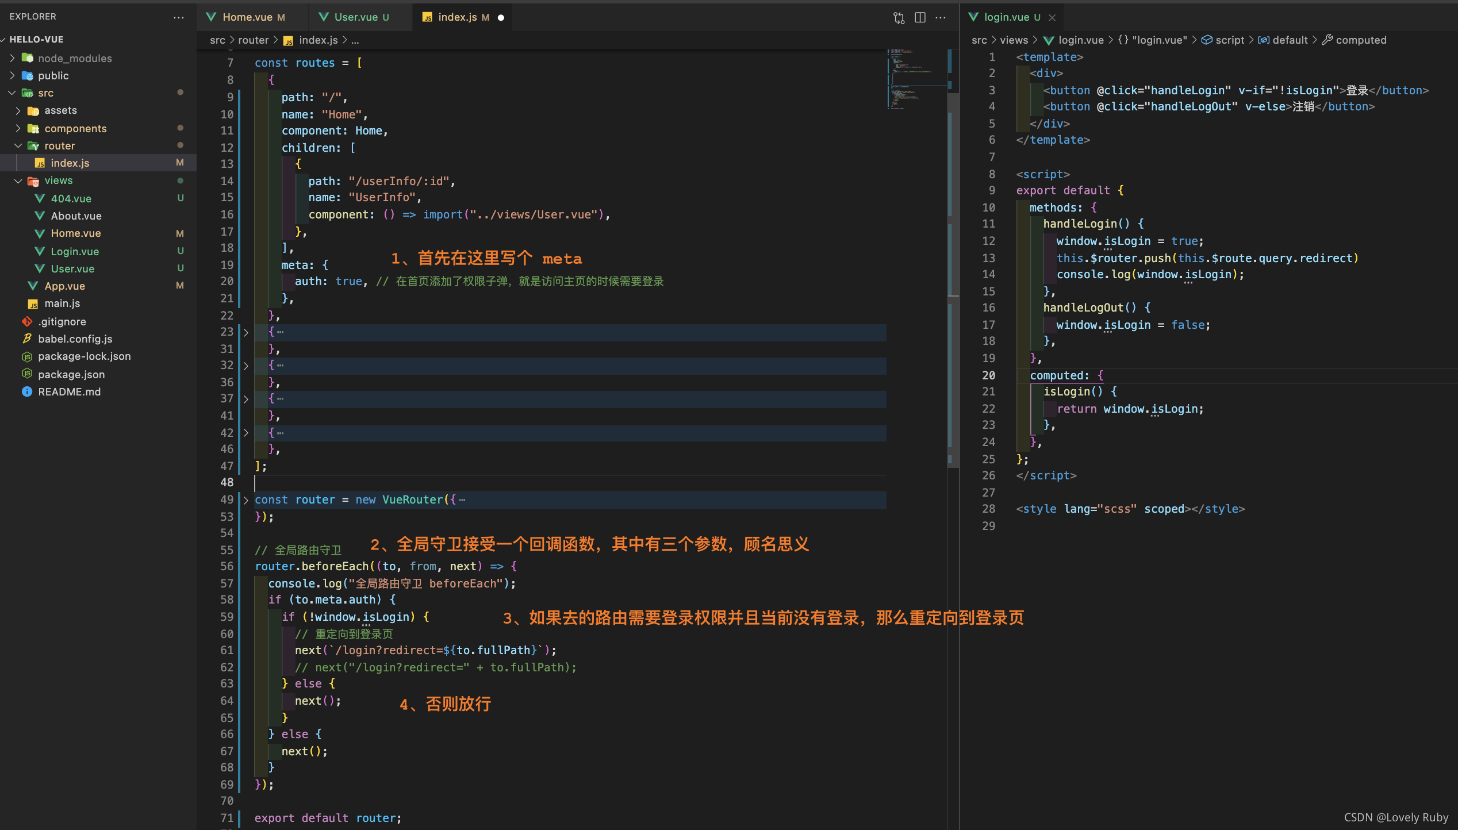Close the login.vue tab
The width and height of the screenshot is (1458, 830).
tap(1052, 18)
